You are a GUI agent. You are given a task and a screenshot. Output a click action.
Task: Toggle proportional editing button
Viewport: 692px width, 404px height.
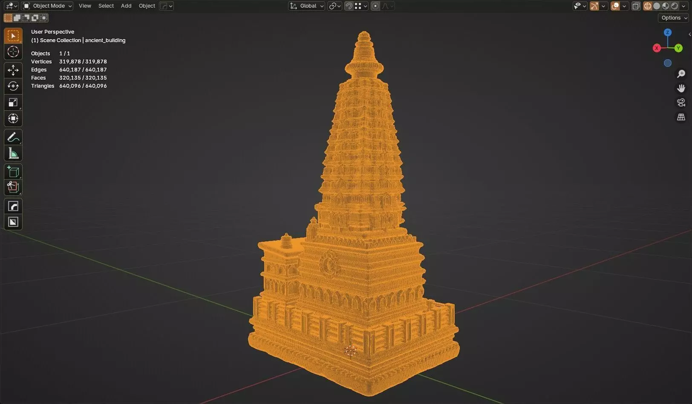pyautogui.click(x=375, y=6)
